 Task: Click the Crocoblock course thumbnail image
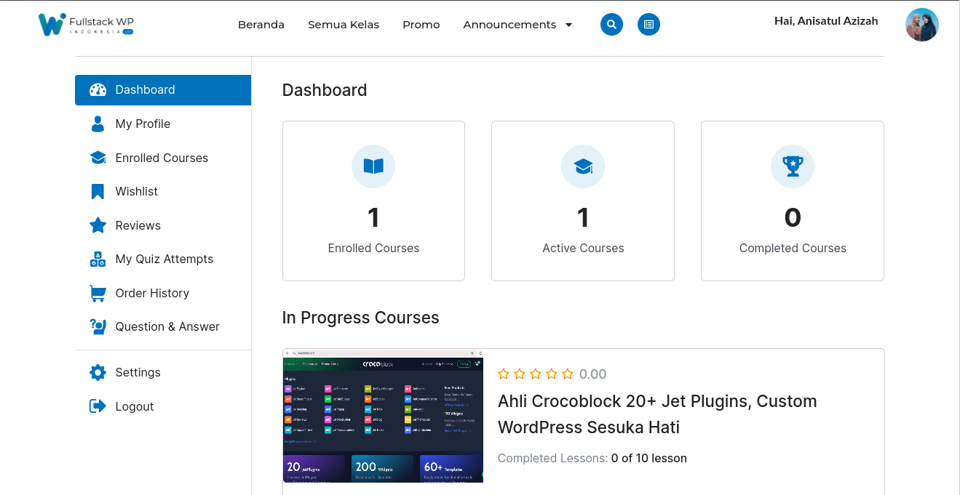tap(383, 416)
